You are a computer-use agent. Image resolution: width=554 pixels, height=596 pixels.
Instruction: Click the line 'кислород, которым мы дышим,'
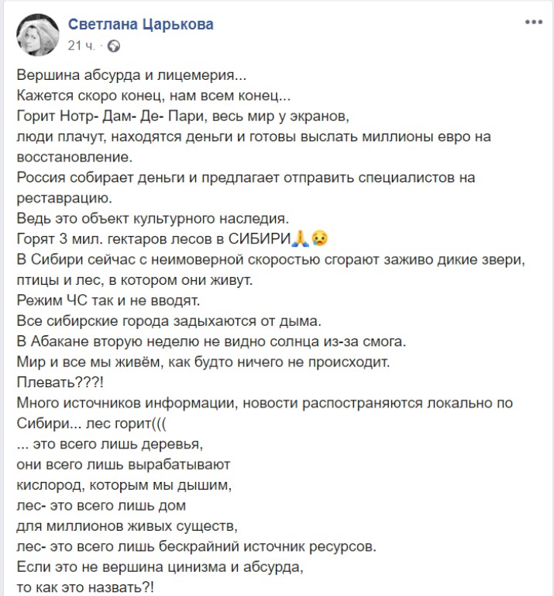(x=124, y=485)
